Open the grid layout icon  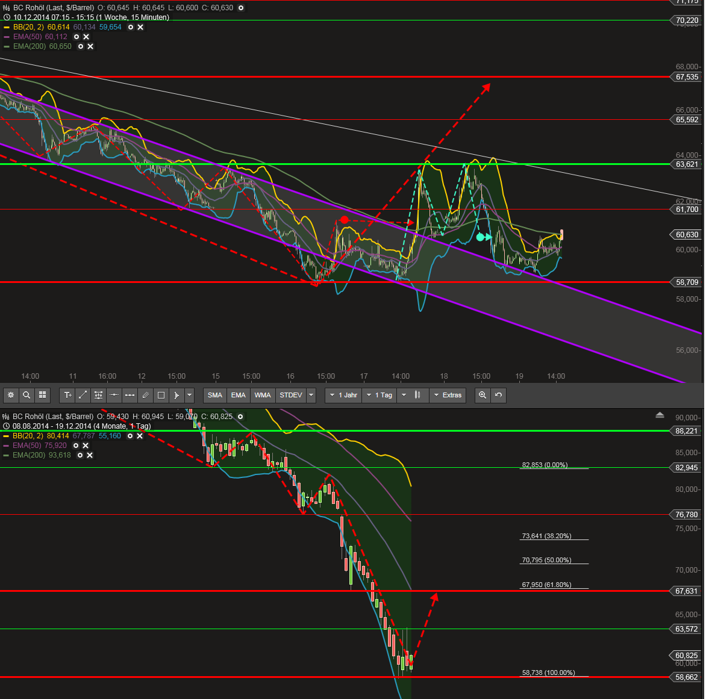click(x=42, y=395)
